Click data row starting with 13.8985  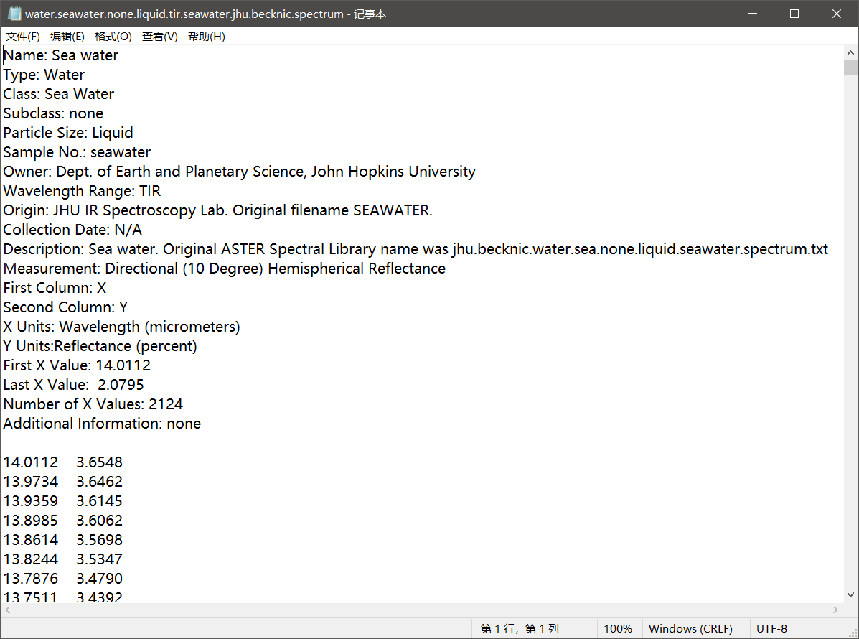[63, 521]
